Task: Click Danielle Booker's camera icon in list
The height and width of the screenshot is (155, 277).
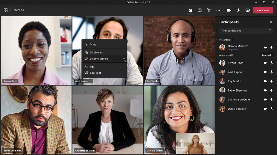Action: tap(265, 109)
